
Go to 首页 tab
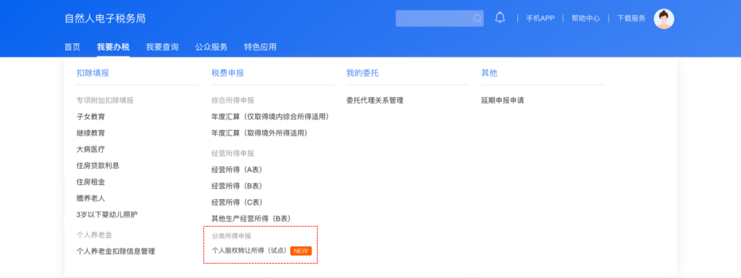(72, 47)
